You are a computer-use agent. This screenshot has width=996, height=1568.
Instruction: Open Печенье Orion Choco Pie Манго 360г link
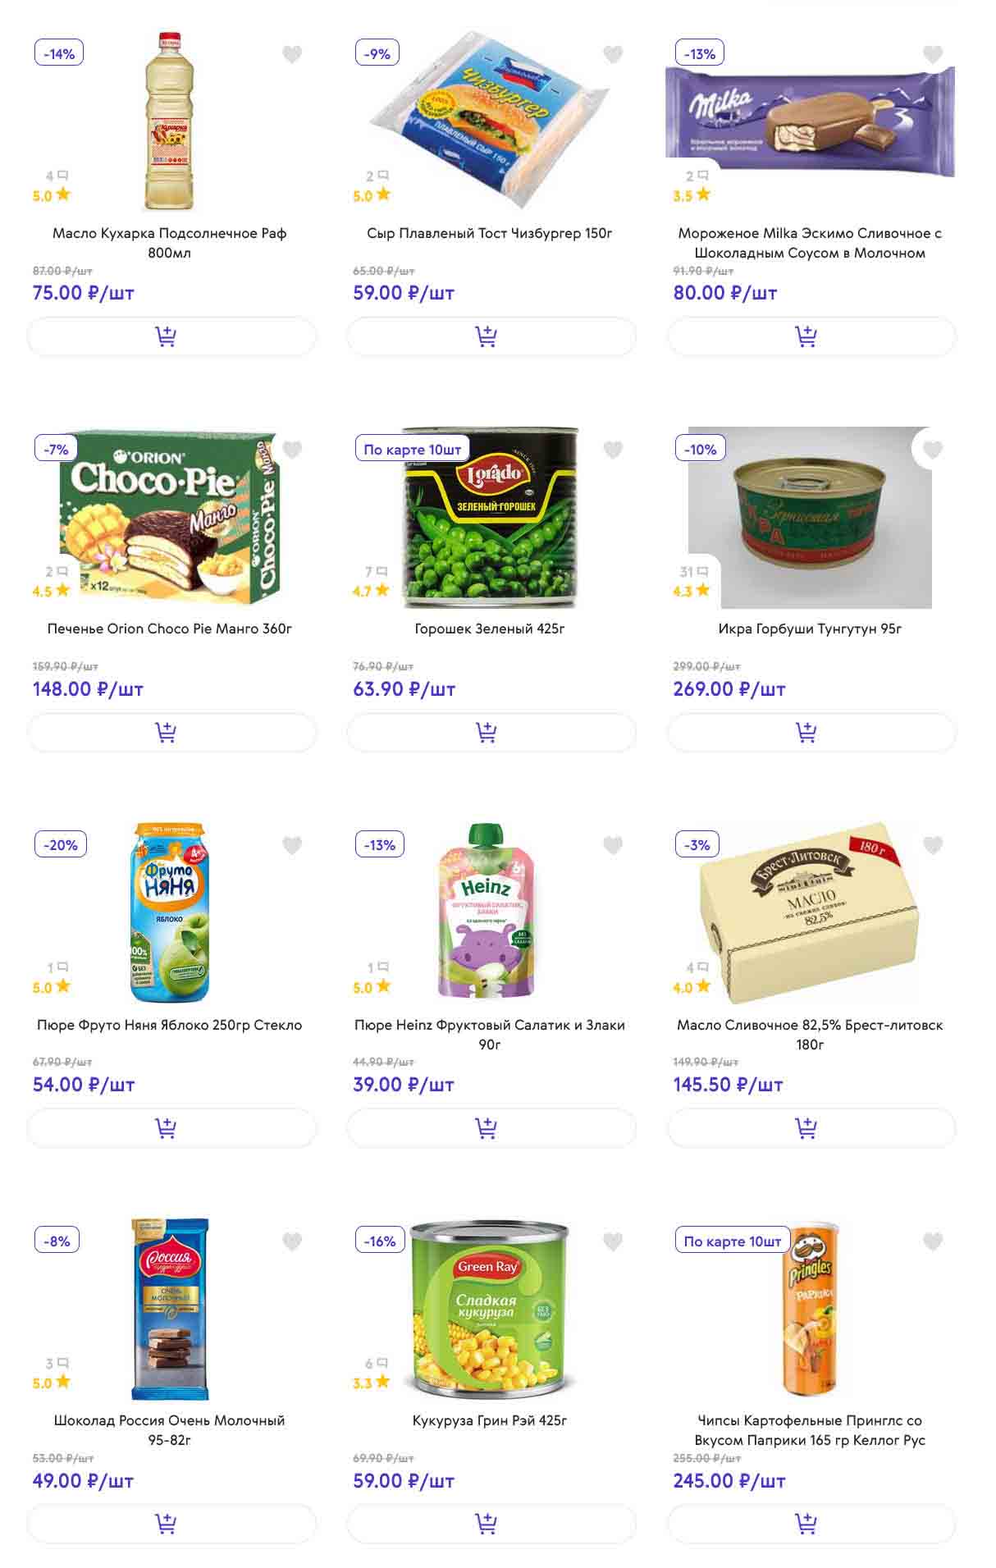point(170,629)
